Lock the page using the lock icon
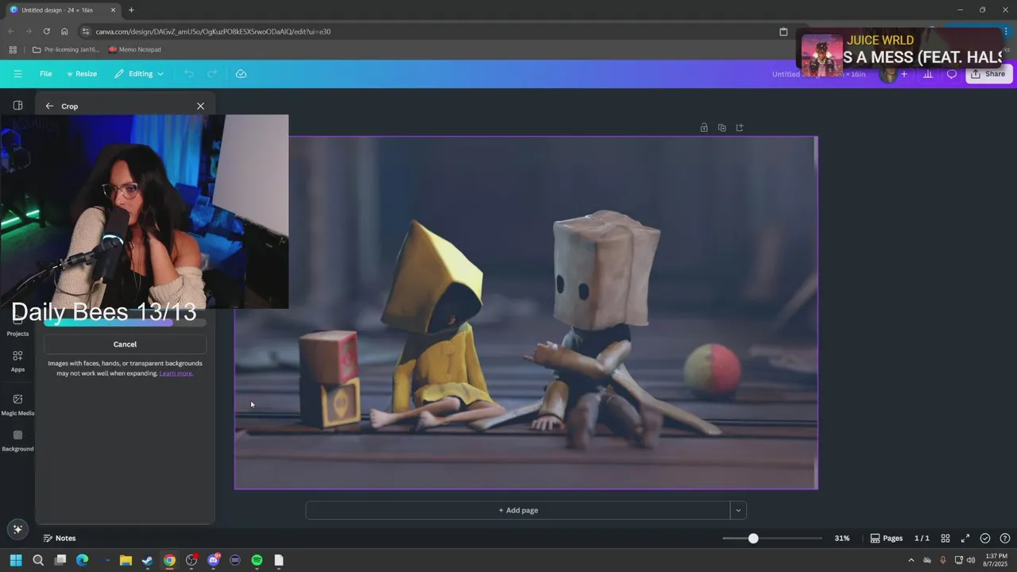Viewport: 1017px width, 572px height. pos(704,127)
